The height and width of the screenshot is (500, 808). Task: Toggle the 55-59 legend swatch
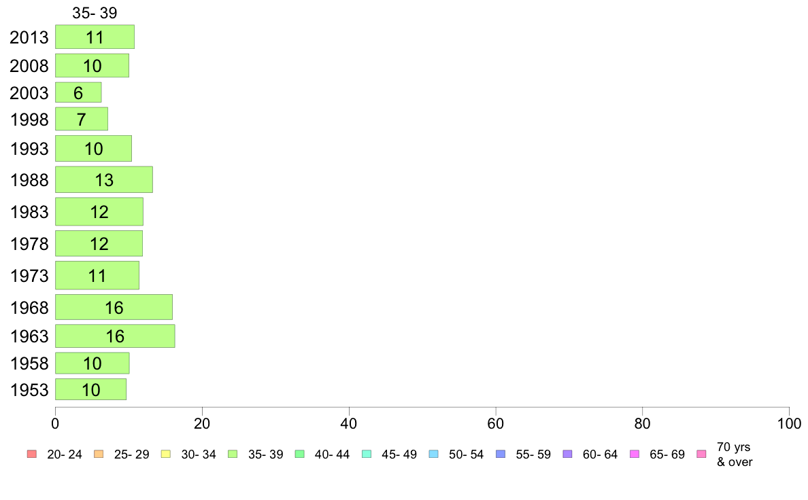[501, 454]
